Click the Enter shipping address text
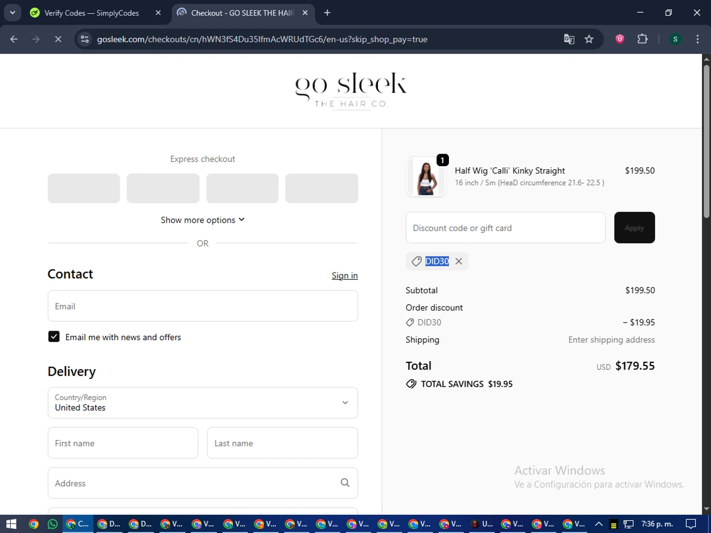The width and height of the screenshot is (711, 533). pos(611,340)
